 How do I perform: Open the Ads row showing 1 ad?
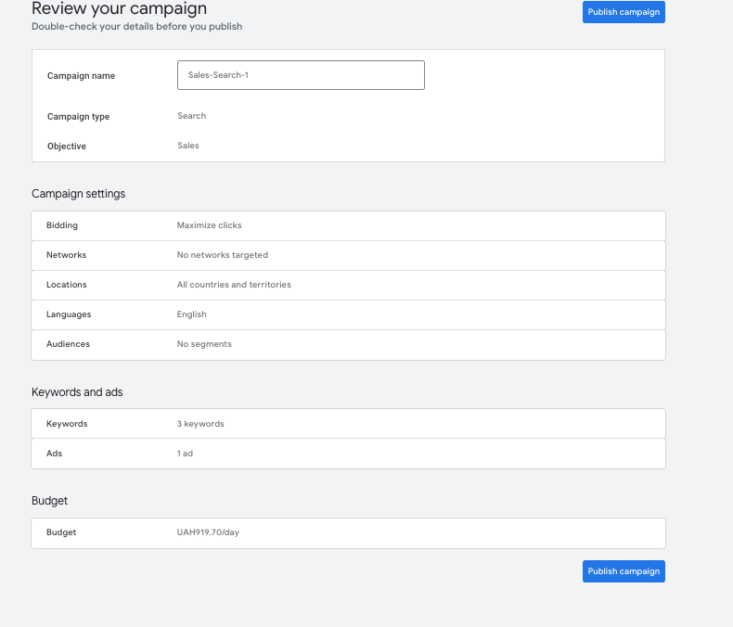coord(348,454)
